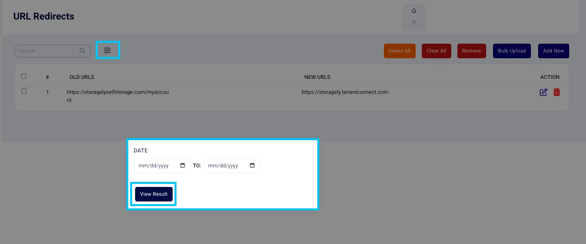Tick the header select-all checkbox
The image size is (586, 244).
(x=24, y=77)
